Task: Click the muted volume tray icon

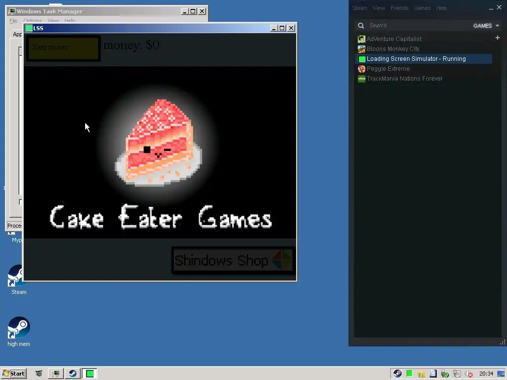Action: tap(469, 374)
